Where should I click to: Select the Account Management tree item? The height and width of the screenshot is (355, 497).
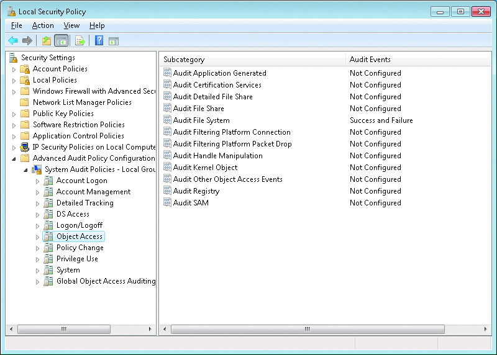pos(93,192)
